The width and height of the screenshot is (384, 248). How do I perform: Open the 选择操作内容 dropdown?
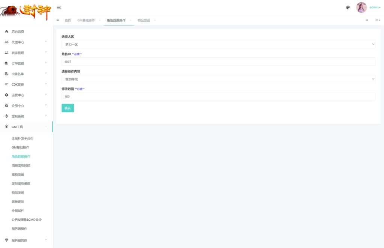tap(218, 79)
